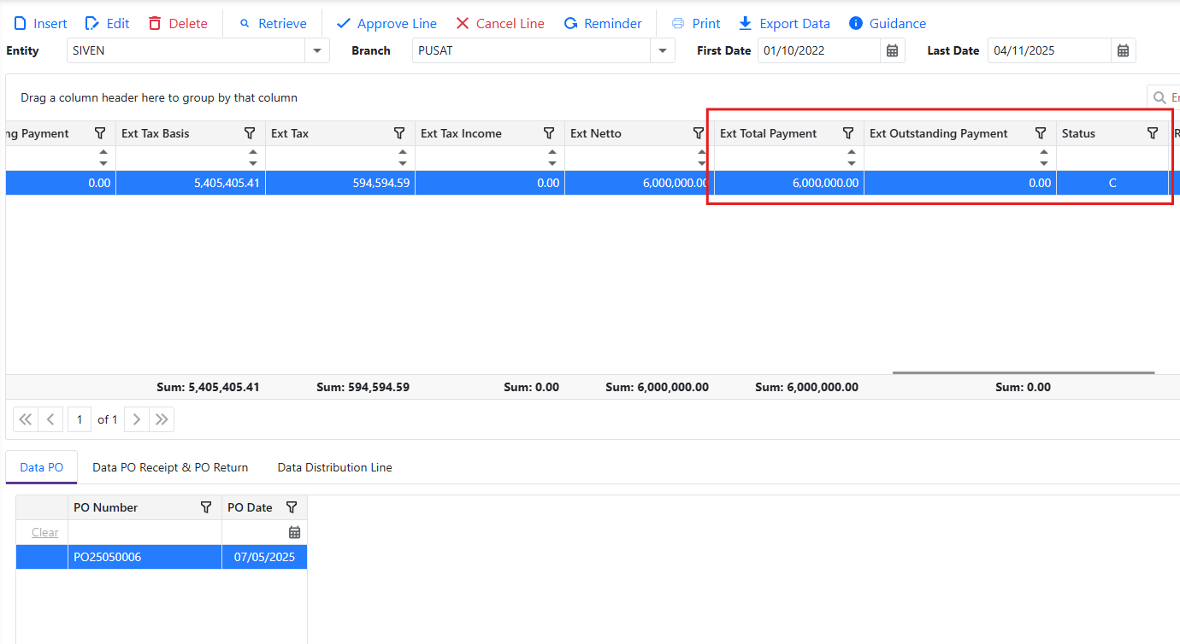Image resolution: width=1180 pixels, height=644 pixels.
Task: Select the 5,405,405.41 tax basis cell
Action: (x=191, y=183)
